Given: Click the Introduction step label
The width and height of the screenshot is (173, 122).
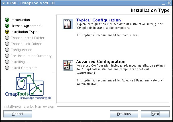Looking at the screenshot, I should (20, 20).
